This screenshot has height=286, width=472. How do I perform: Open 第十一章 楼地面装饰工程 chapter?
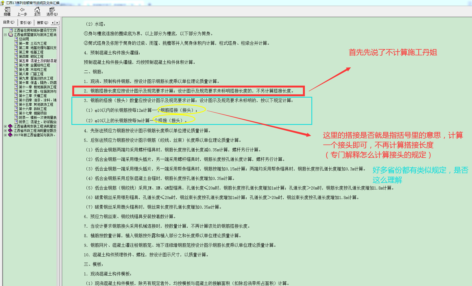38,87
